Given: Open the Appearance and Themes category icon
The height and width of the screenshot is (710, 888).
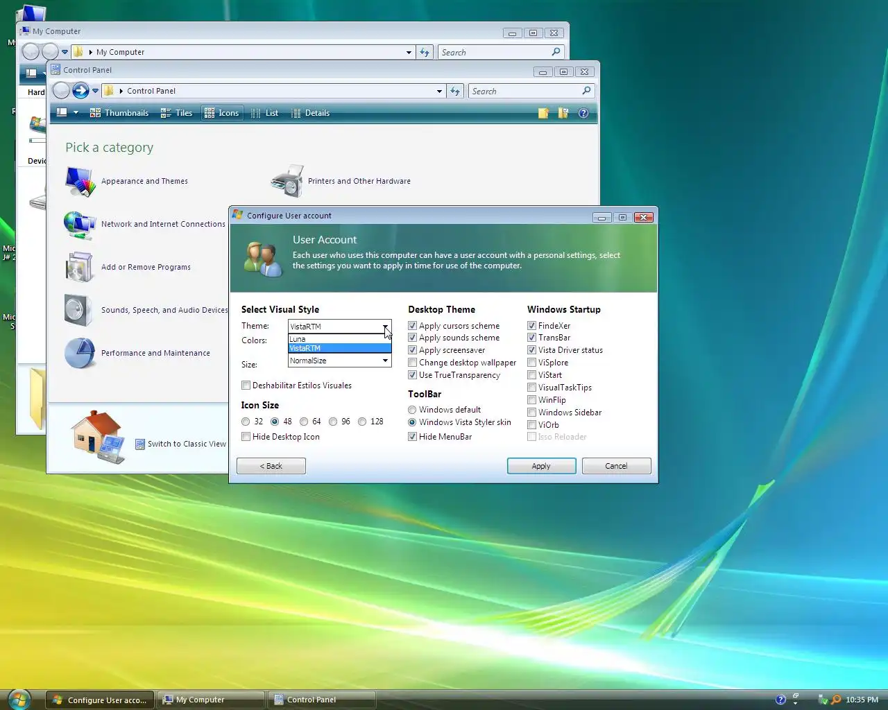Looking at the screenshot, I should point(80,182).
